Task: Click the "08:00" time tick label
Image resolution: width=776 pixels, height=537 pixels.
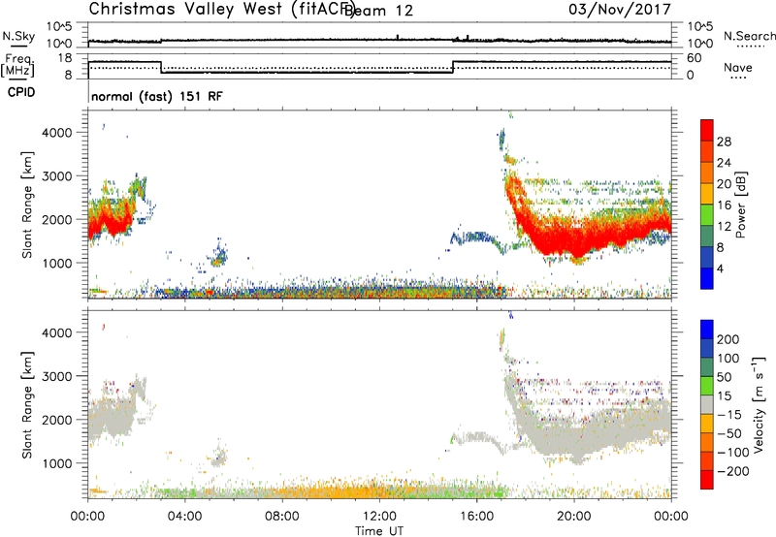Action: tap(281, 517)
